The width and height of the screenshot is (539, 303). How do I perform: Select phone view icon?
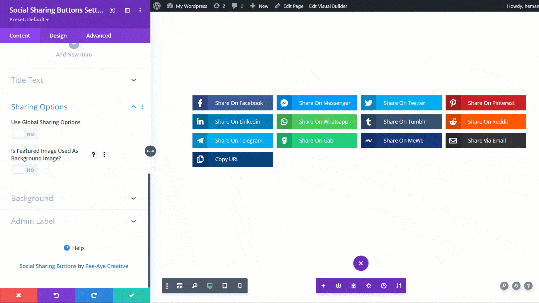(240, 286)
